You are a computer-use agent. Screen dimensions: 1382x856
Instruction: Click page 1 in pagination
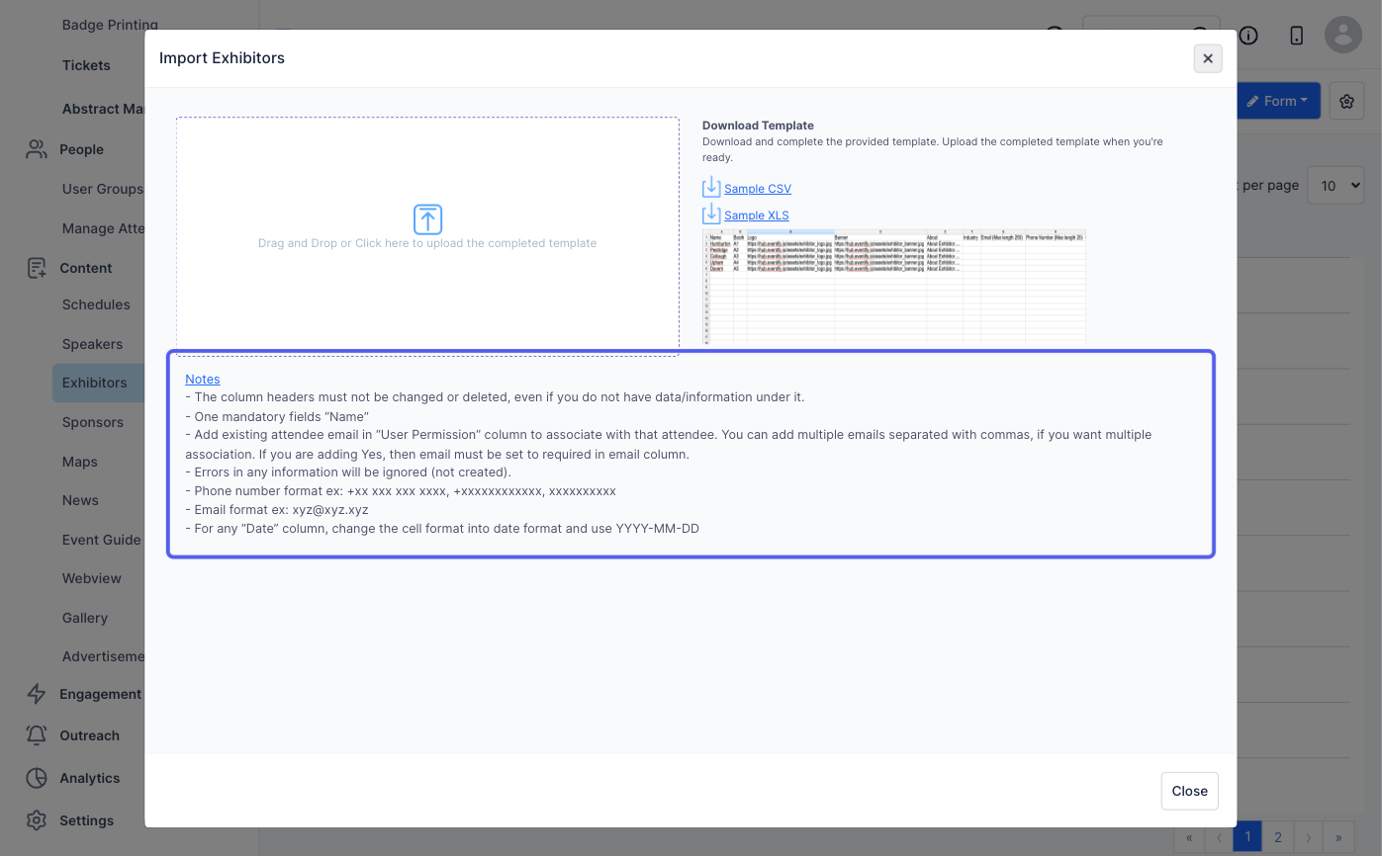pyautogui.click(x=1247, y=837)
